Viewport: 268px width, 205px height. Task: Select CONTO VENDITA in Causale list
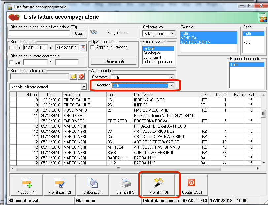point(209,42)
